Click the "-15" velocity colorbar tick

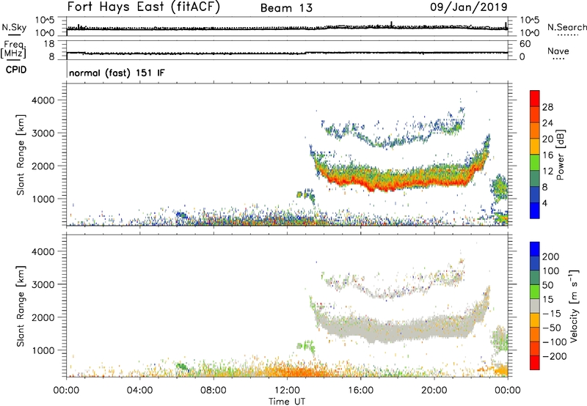(x=552, y=314)
